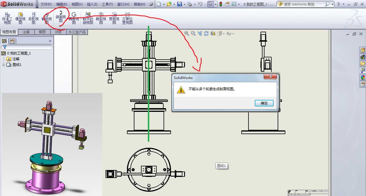Save the drawing with the floppy icon
Viewport: 366px width, 196px height.
[180, 4]
